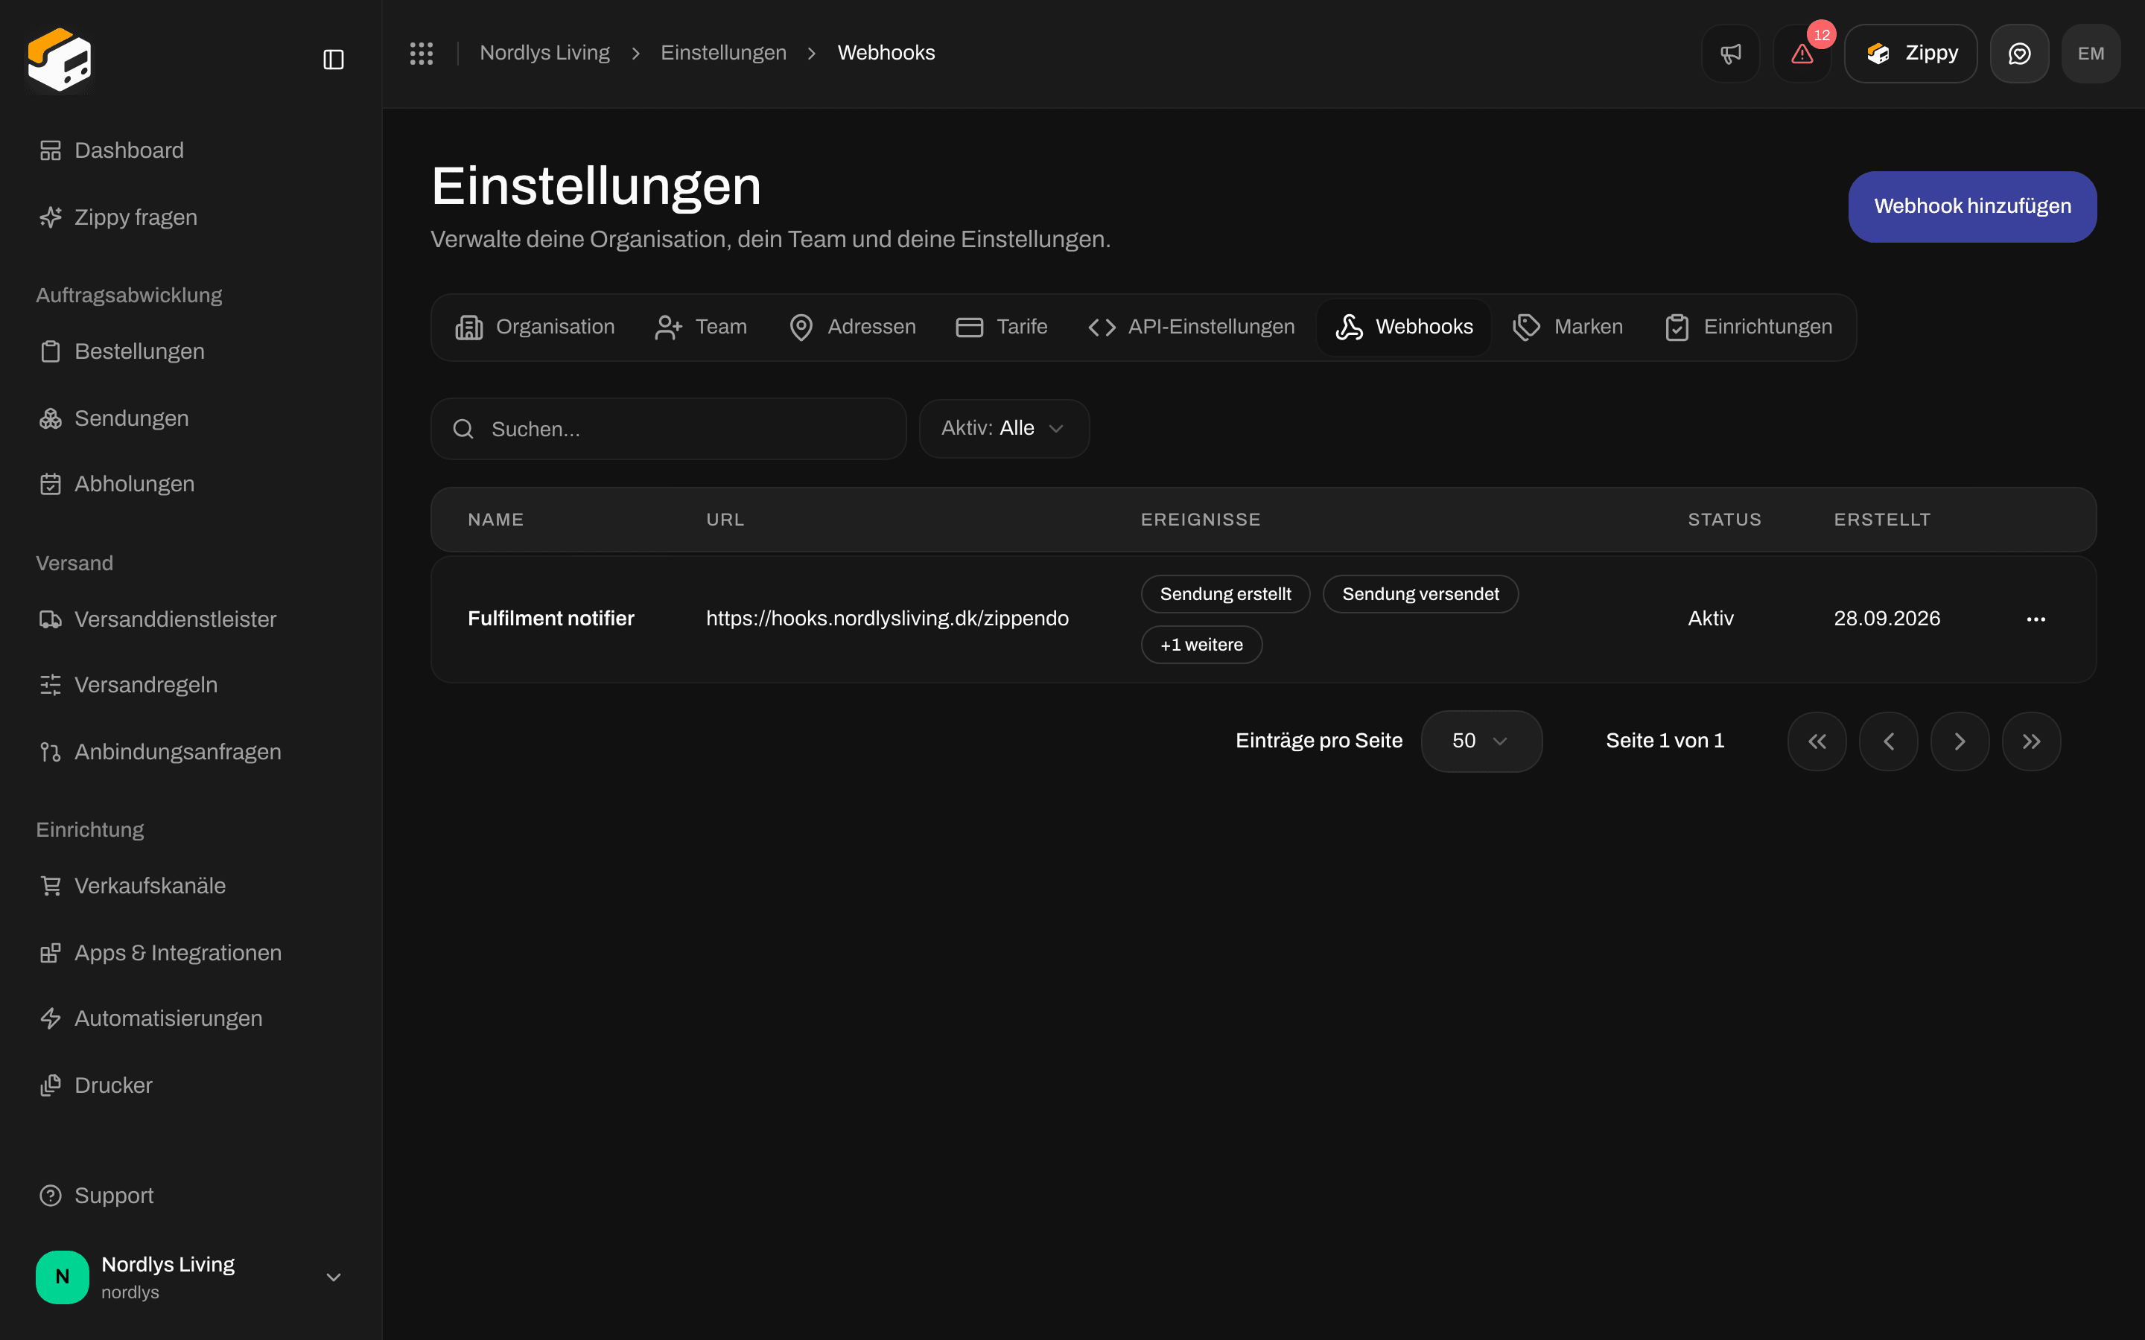
Task: Switch to the Organisation tab
Action: click(535, 327)
